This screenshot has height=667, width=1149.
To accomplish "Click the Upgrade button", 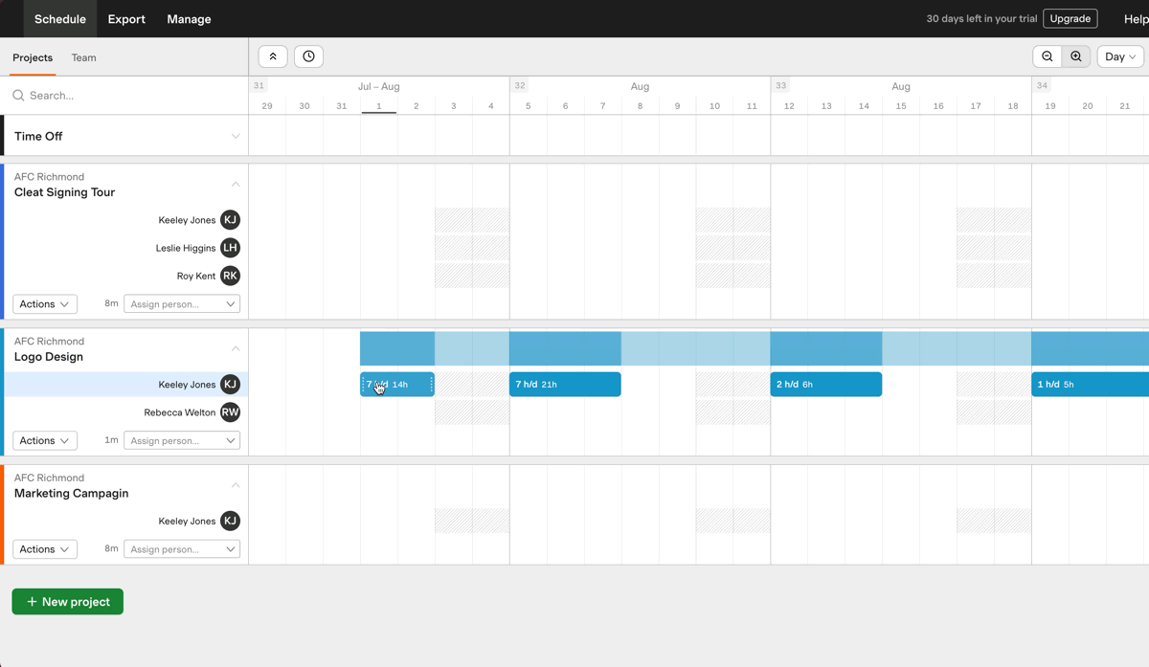I will coord(1070,18).
